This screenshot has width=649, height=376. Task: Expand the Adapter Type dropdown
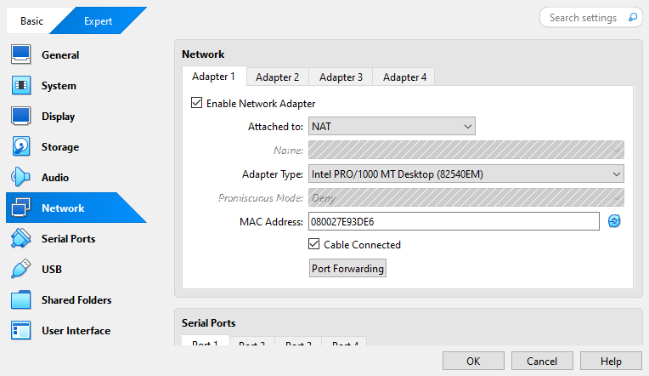click(466, 174)
